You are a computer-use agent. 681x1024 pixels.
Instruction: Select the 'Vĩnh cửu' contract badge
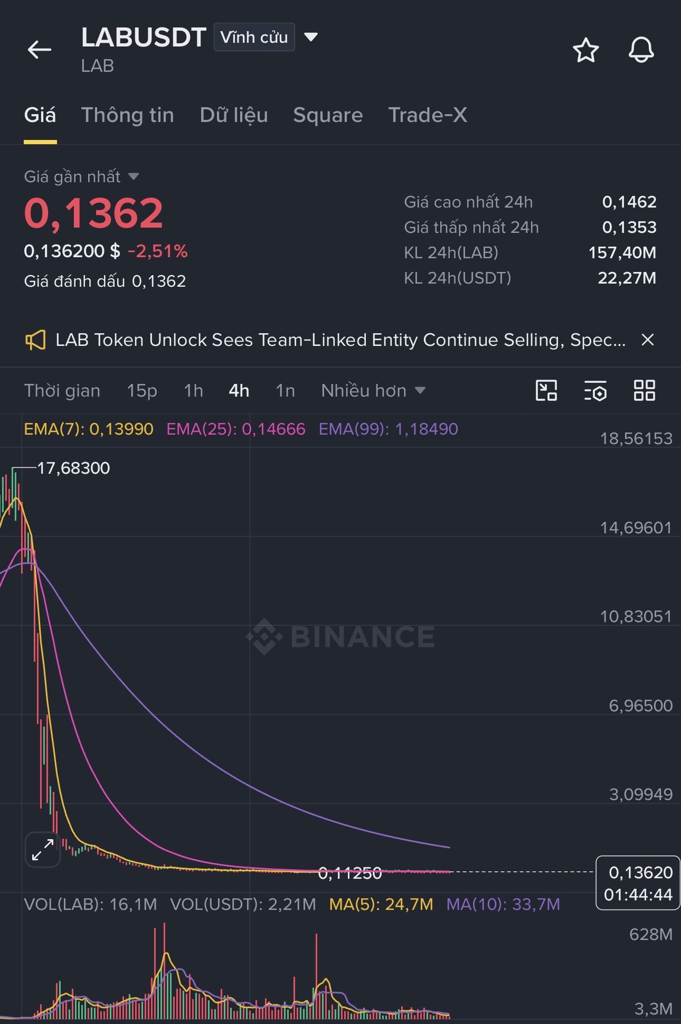coord(254,37)
